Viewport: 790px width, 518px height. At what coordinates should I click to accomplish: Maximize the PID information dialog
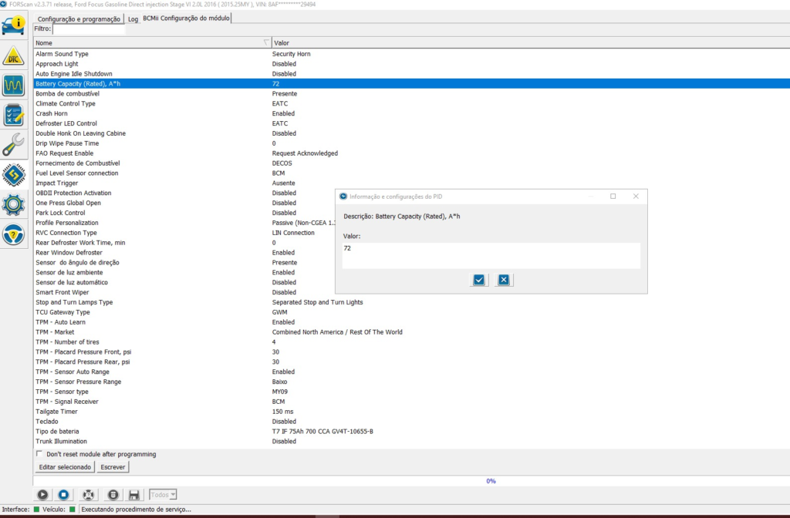(613, 197)
